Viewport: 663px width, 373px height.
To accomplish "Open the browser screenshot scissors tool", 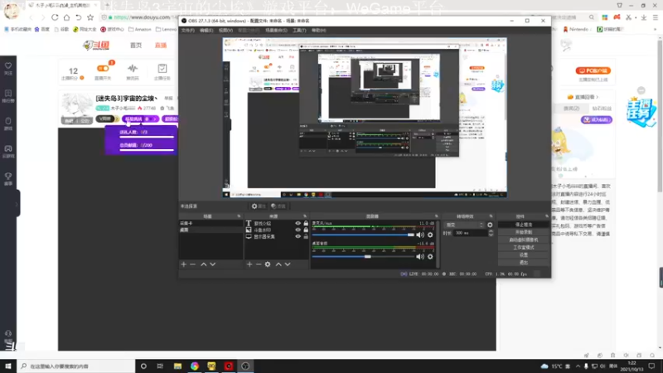I will [x=628, y=17].
